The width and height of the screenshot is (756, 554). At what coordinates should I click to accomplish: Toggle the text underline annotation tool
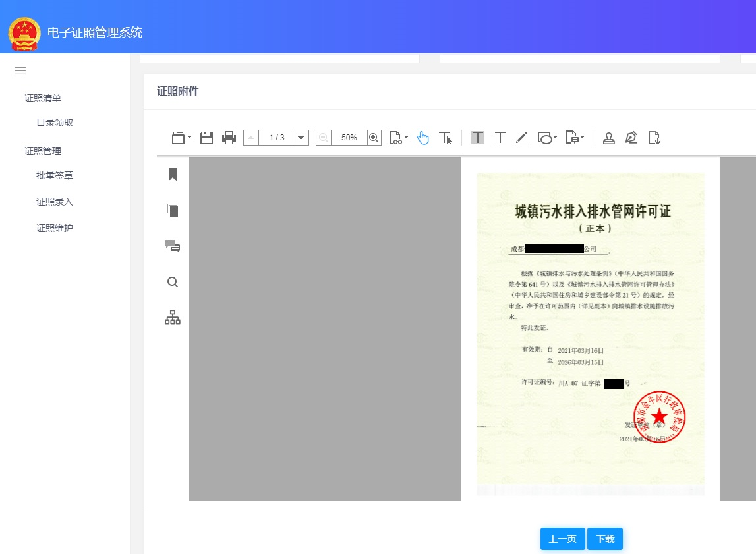pos(500,138)
